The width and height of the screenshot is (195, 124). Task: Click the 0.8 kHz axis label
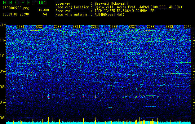[3, 87]
